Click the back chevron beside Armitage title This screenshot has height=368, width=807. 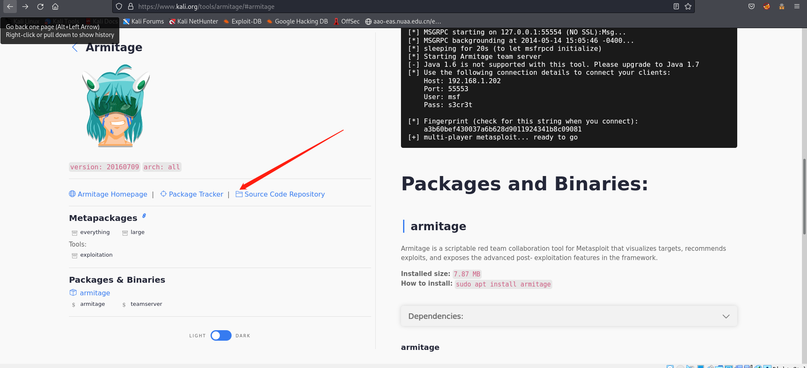pyautogui.click(x=75, y=47)
